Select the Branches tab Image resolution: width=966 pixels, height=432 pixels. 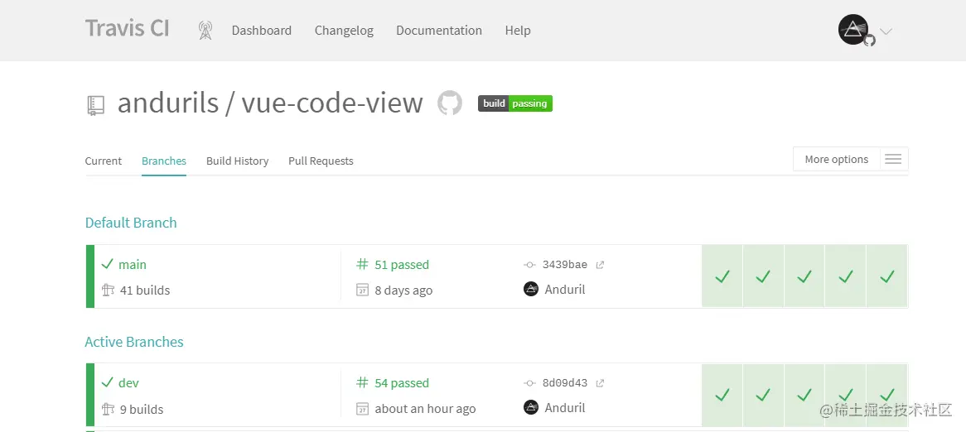click(164, 161)
